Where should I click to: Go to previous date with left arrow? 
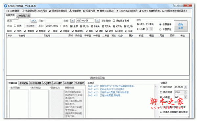[73, 21]
